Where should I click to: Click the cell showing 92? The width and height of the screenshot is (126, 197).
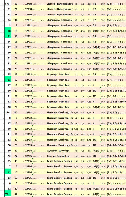point(16,194)
